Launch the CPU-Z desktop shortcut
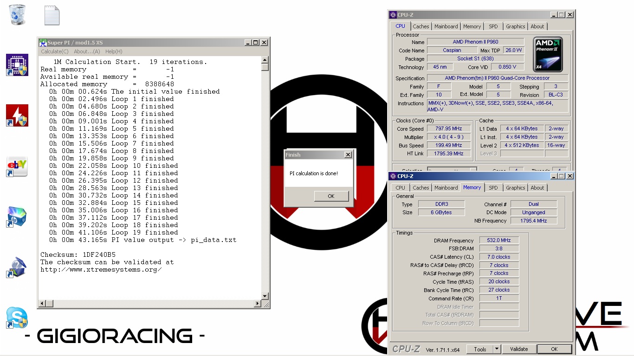Image resolution: width=634 pixels, height=356 pixels. click(17, 65)
